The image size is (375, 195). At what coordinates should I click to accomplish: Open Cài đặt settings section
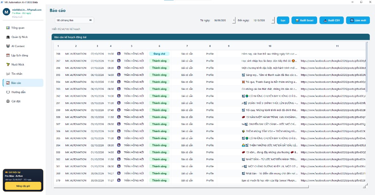click(23, 101)
